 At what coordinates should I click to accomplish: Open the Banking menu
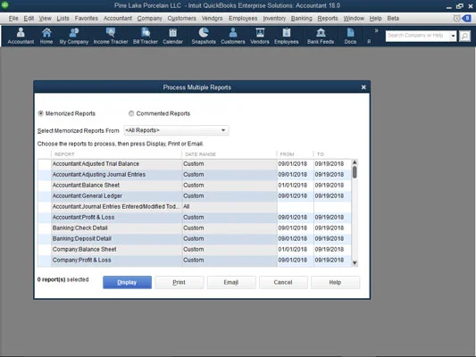tap(302, 18)
